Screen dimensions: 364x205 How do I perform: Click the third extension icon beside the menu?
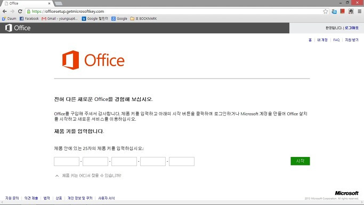[351, 11]
